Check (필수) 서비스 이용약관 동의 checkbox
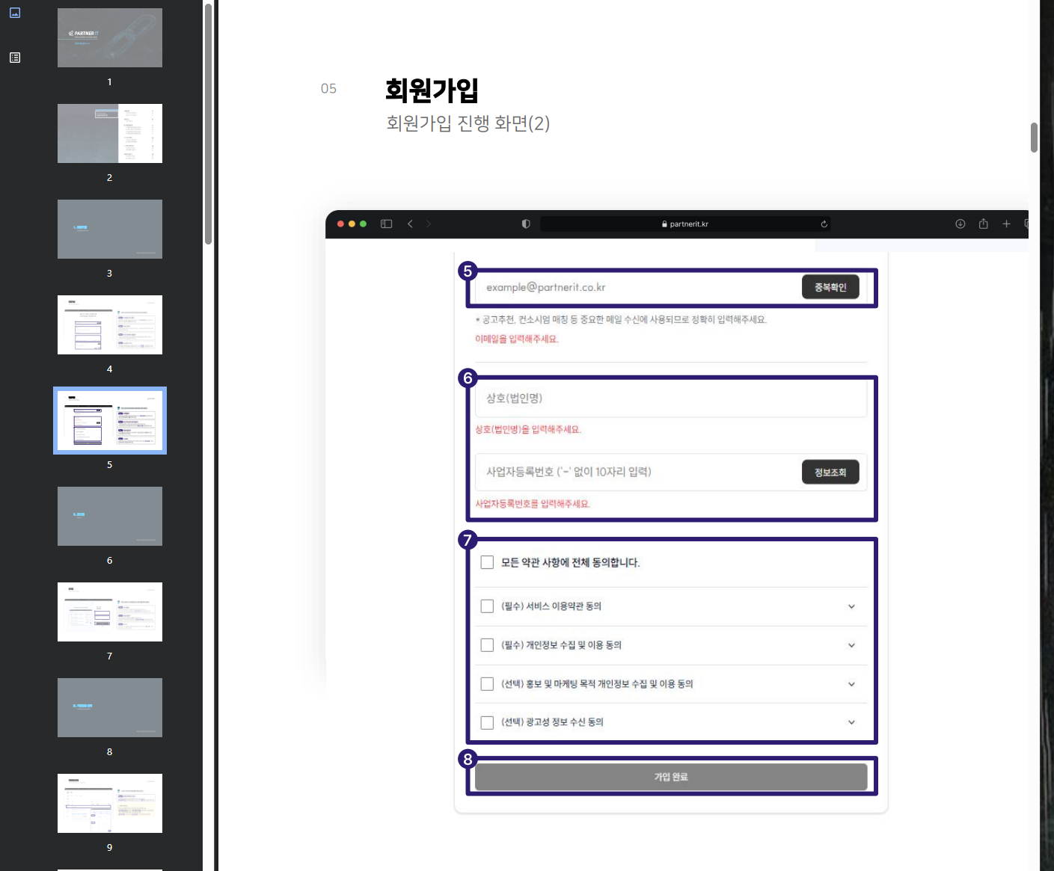 (x=487, y=606)
